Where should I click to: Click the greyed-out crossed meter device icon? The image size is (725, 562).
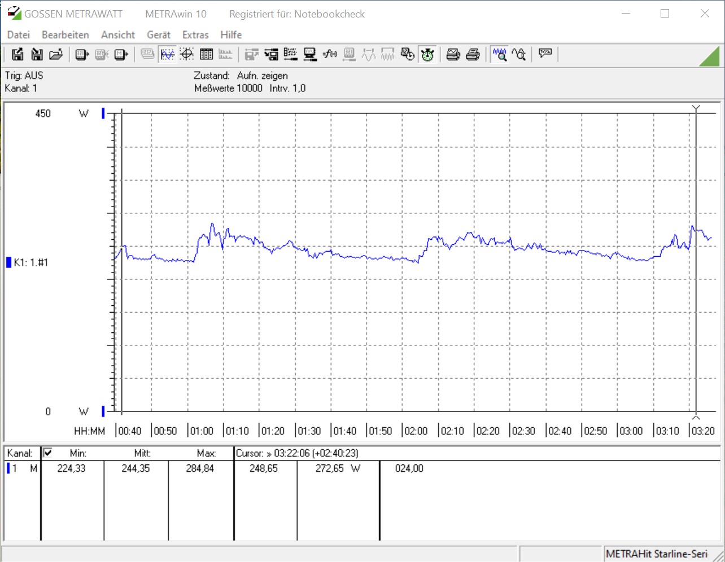pos(102,54)
